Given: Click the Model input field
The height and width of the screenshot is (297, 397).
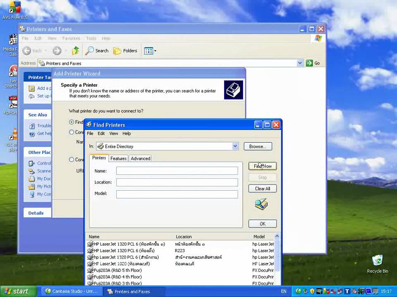Looking at the screenshot, I should click(177, 194).
